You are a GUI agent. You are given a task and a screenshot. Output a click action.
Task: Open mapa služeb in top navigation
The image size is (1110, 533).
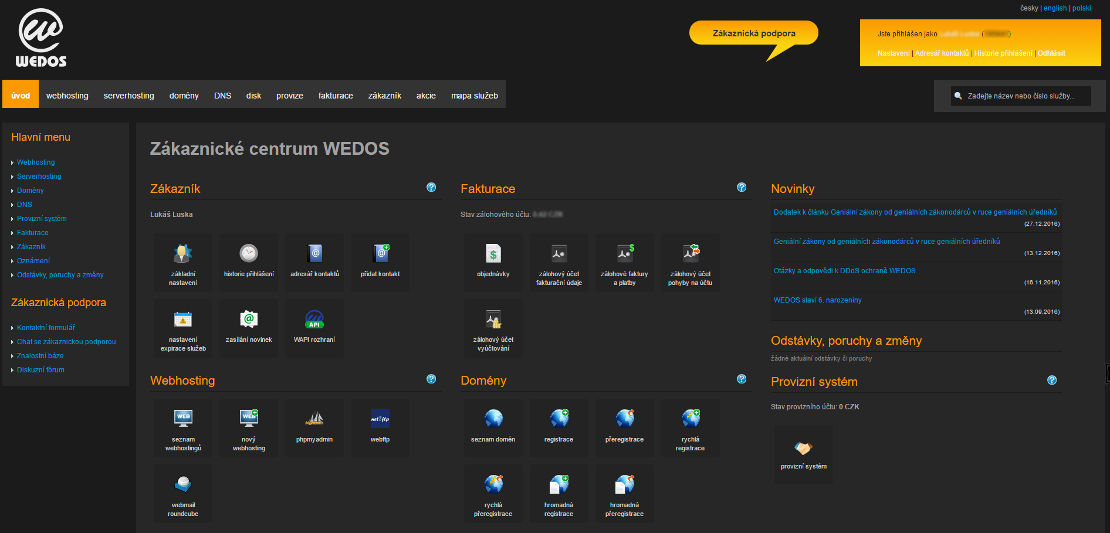(x=475, y=96)
